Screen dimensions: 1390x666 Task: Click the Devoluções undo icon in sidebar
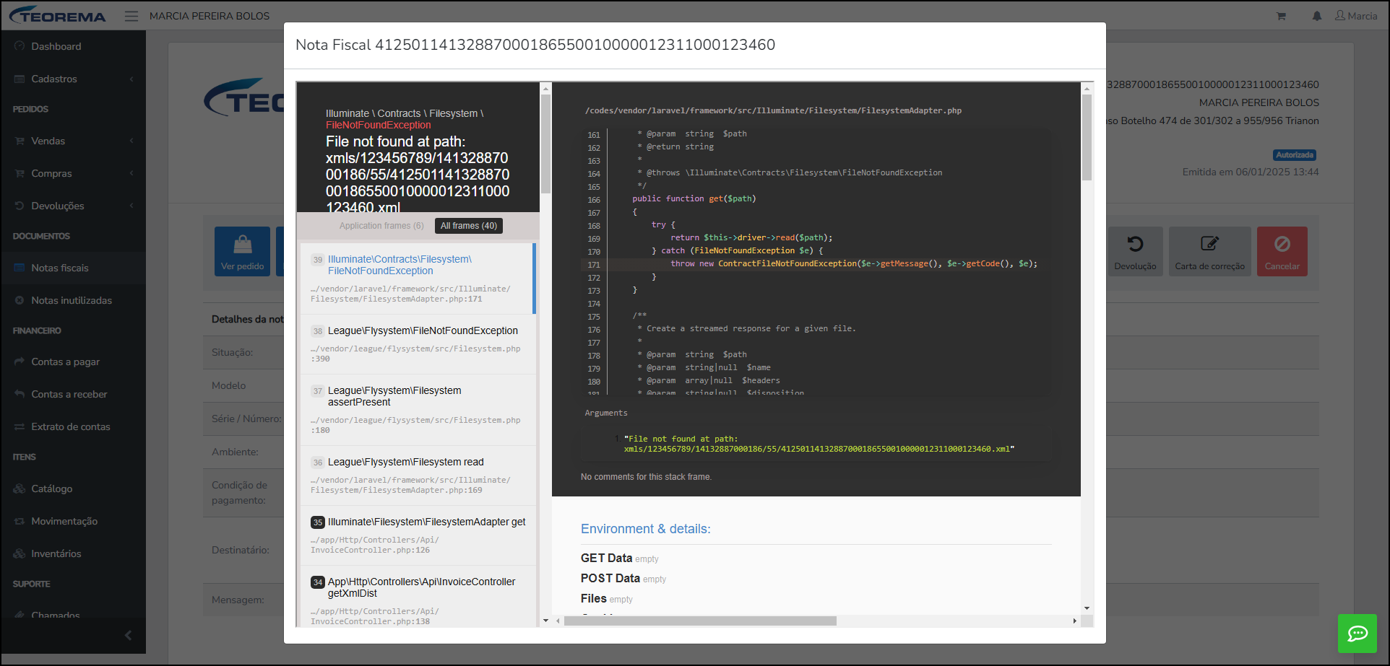tap(20, 206)
